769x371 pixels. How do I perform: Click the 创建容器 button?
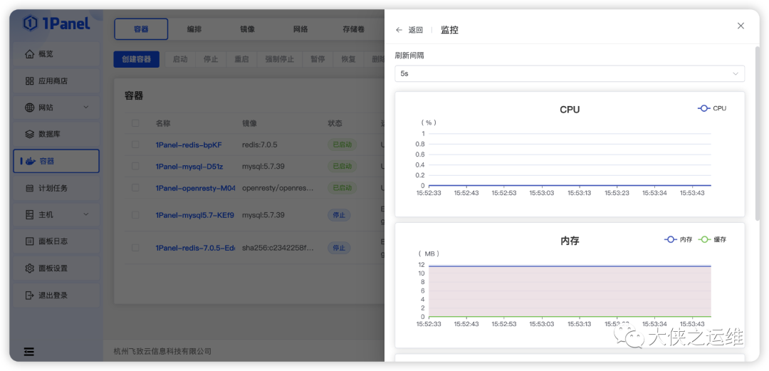coord(136,59)
